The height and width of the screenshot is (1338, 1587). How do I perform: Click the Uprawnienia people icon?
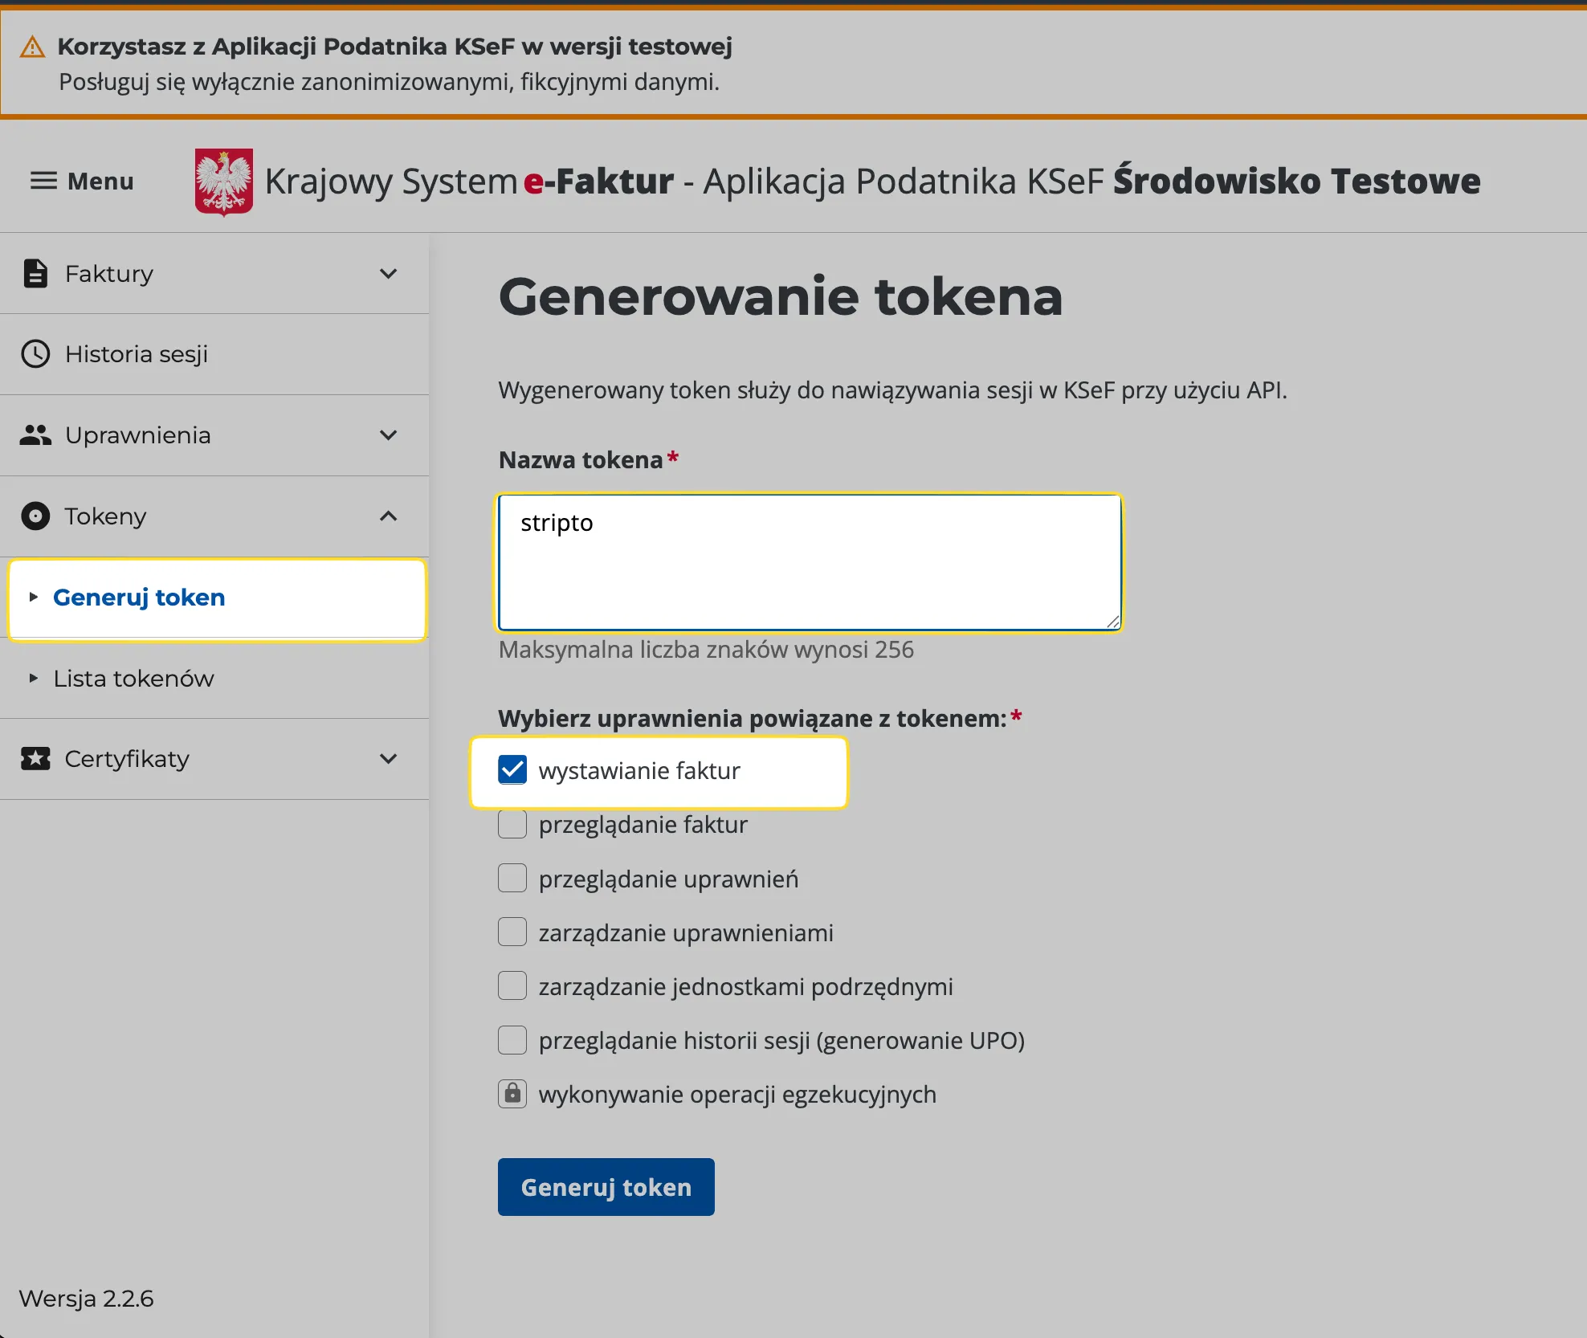(x=35, y=435)
